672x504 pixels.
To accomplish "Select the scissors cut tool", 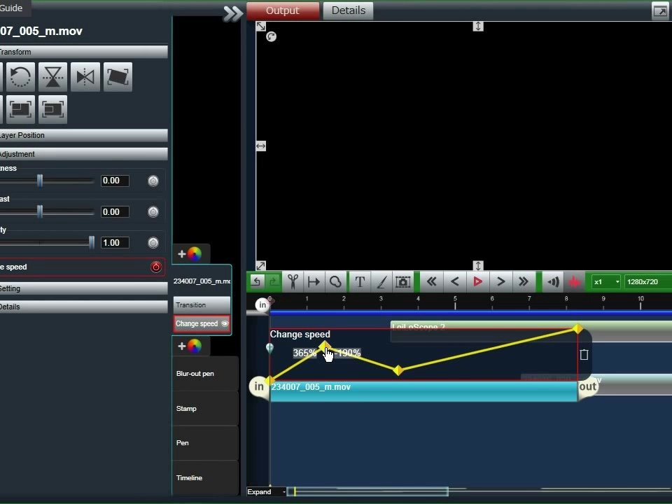I will 293,281.
